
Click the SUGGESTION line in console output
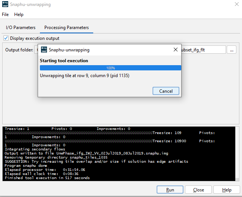(97, 161)
